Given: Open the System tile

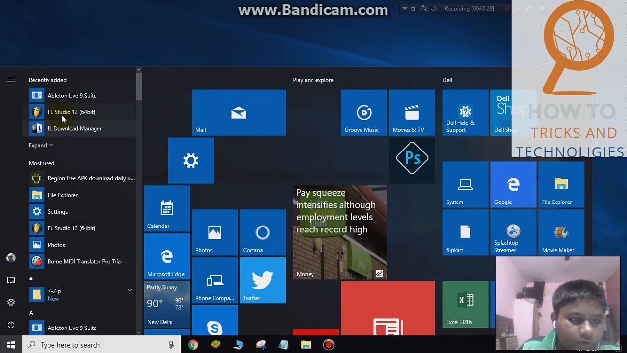Looking at the screenshot, I should [x=465, y=184].
